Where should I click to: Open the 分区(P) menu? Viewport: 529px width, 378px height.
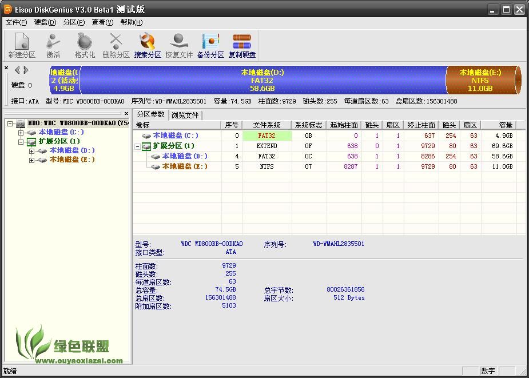click(74, 23)
